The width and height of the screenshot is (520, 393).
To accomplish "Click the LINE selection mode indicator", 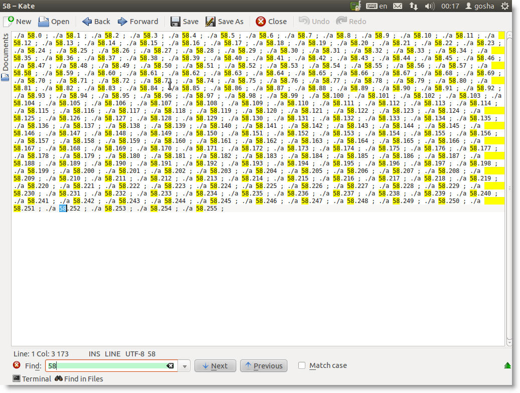I will [x=113, y=354].
